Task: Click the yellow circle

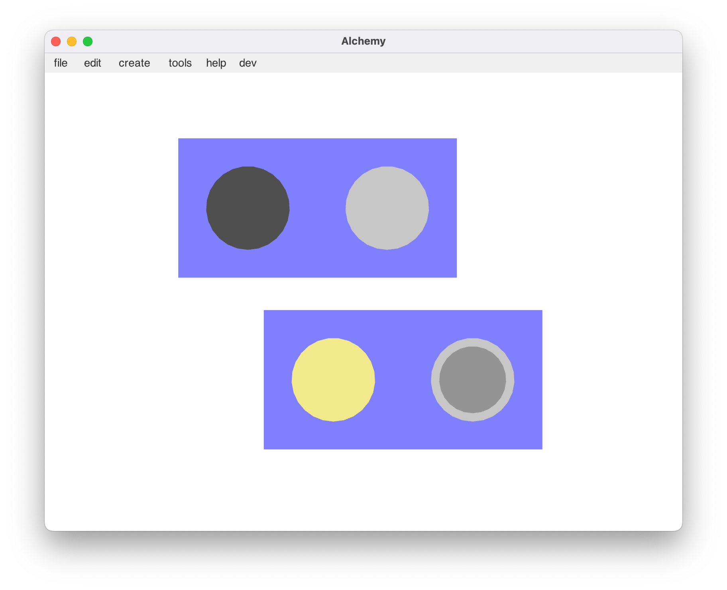Action: tap(333, 380)
